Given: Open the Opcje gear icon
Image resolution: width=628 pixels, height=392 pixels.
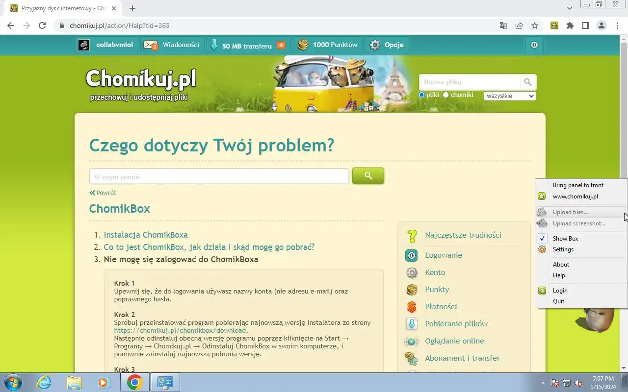Looking at the screenshot, I should (375, 45).
